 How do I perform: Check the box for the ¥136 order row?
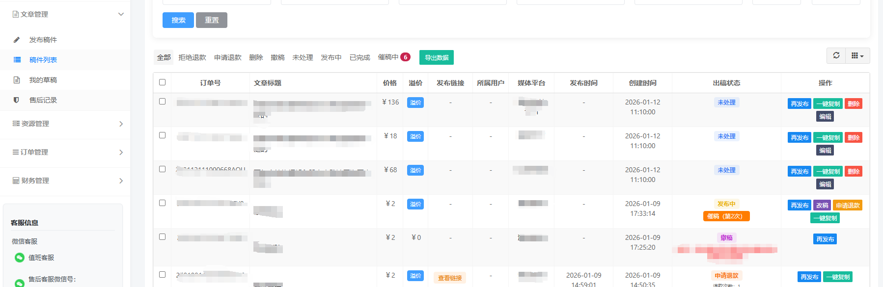(x=163, y=102)
